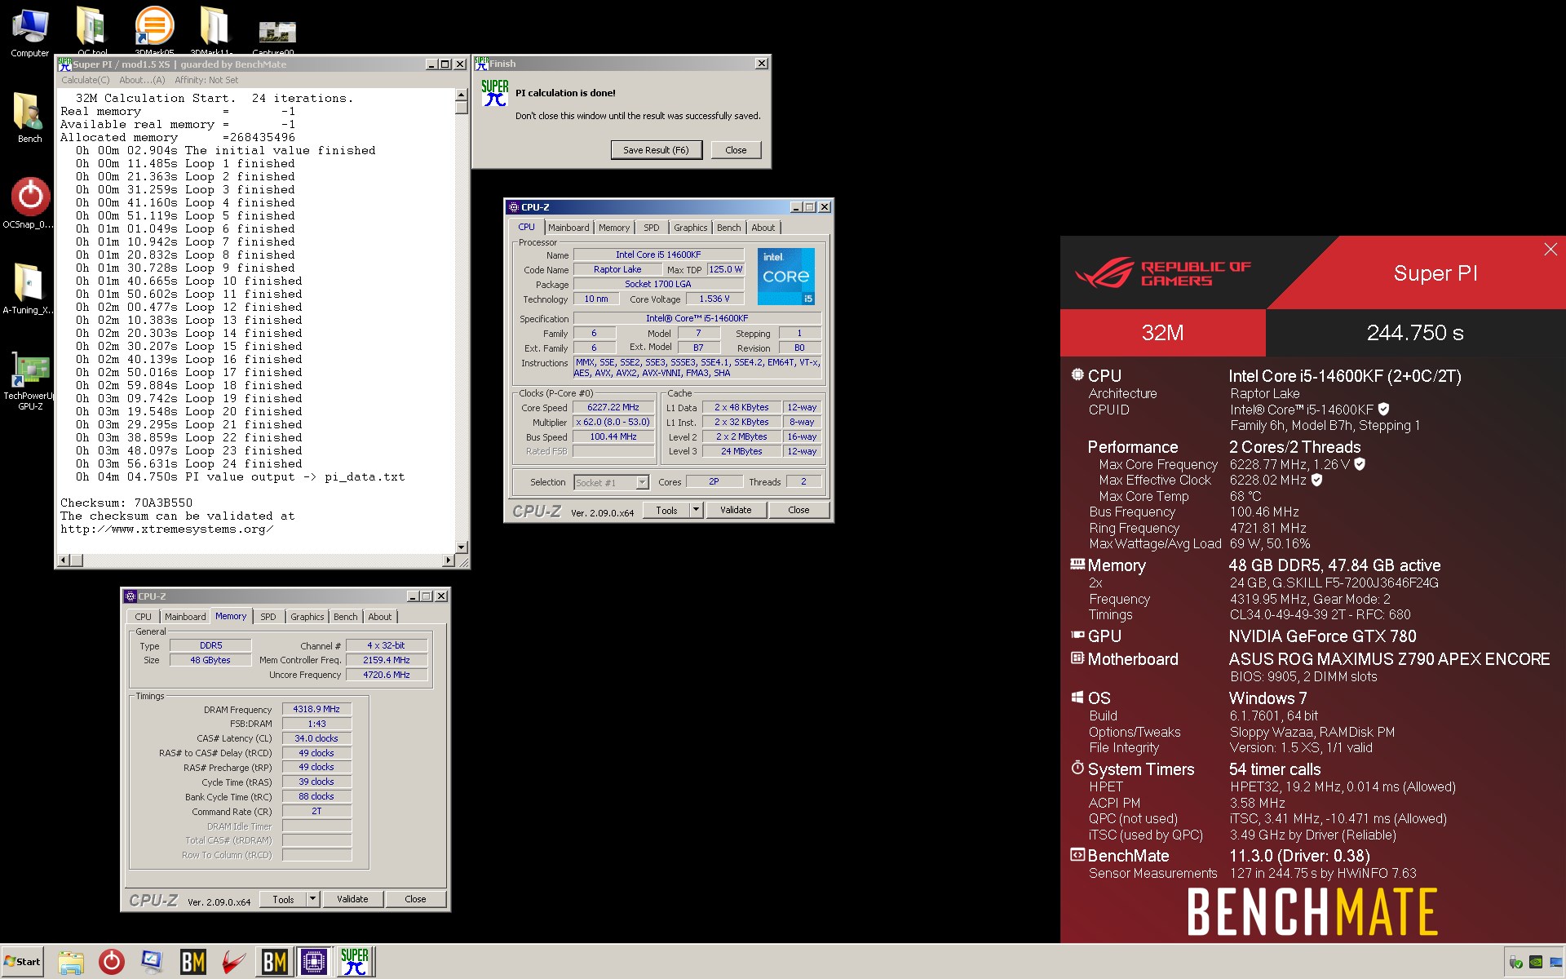Viewport: 1566px width, 979px height.
Task: Open Graphics tab in lower CPU-Z window
Action: click(x=307, y=617)
